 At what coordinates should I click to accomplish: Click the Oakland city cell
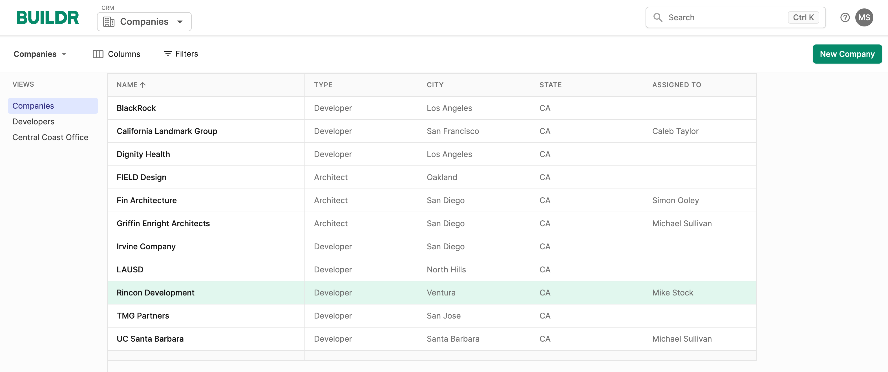coord(441,177)
